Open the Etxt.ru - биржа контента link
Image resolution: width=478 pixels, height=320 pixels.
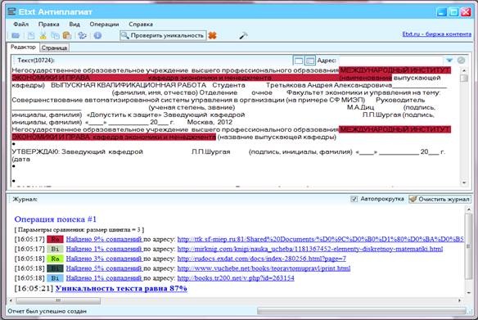[x=436, y=34]
